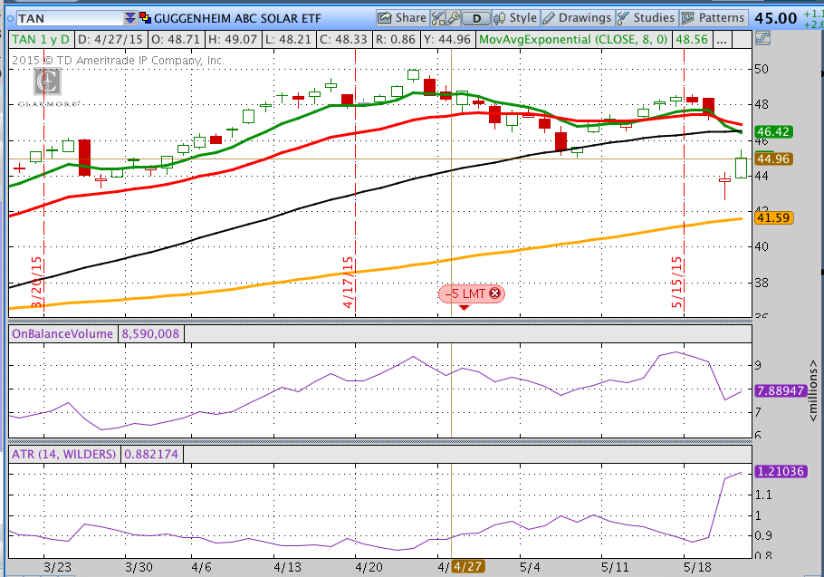The height and width of the screenshot is (577, 824).
Task: Click the Patterns chart icon
Action: pos(688,18)
